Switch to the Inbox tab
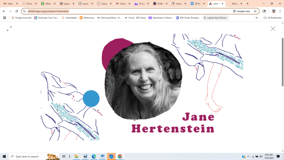This screenshot has width=284, height=160. coord(10,3)
